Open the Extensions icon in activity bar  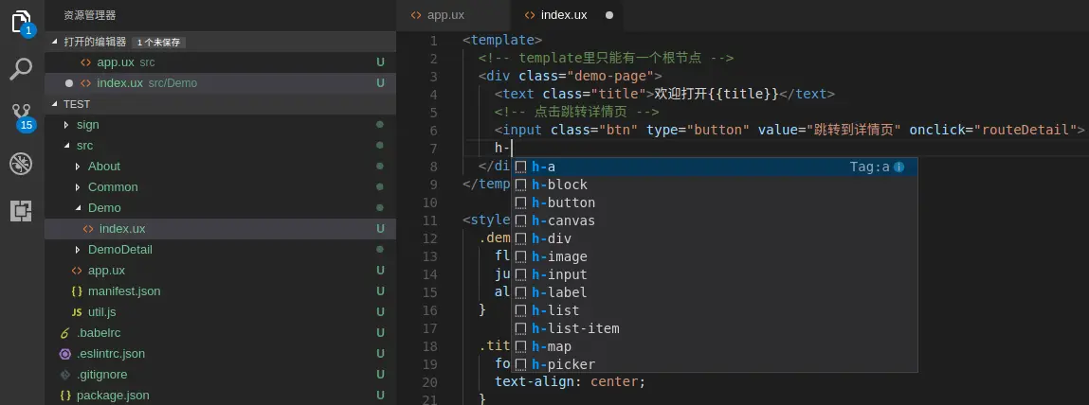tap(22, 210)
